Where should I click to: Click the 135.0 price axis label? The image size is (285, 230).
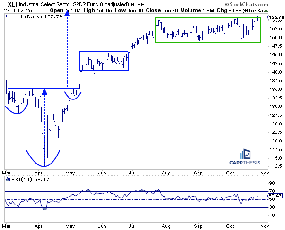tap(276, 90)
